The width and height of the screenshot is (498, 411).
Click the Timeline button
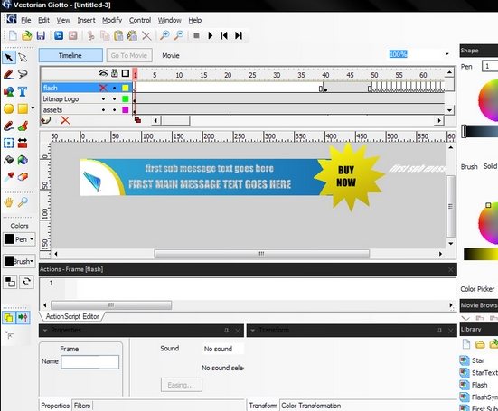(x=70, y=55)
